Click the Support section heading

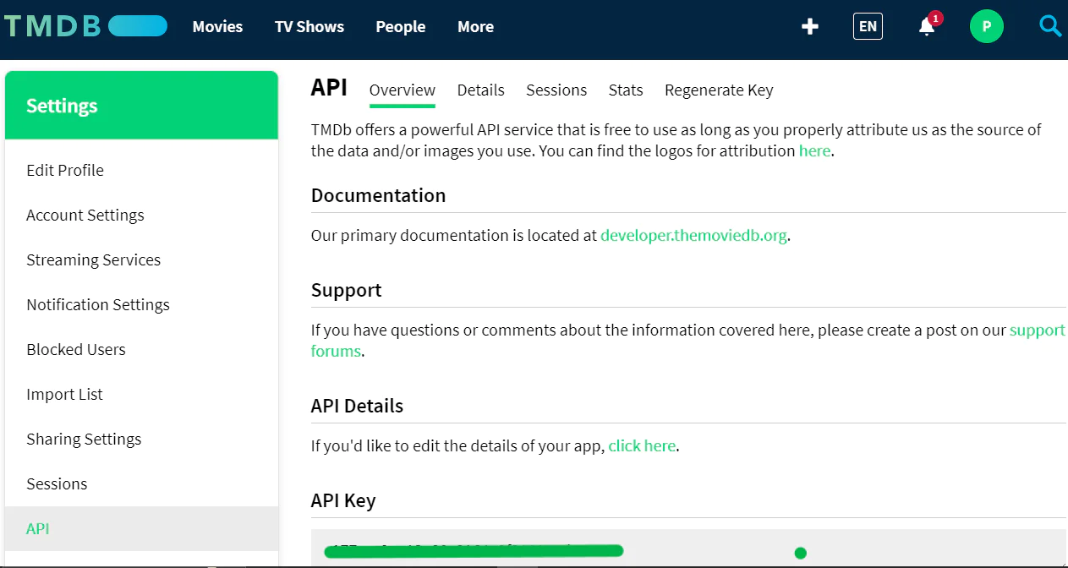(x=347, y=290)
